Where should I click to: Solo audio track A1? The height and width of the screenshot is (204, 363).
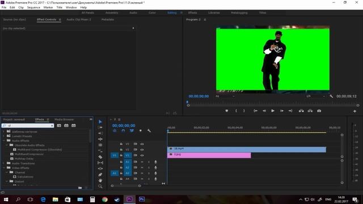149,162
